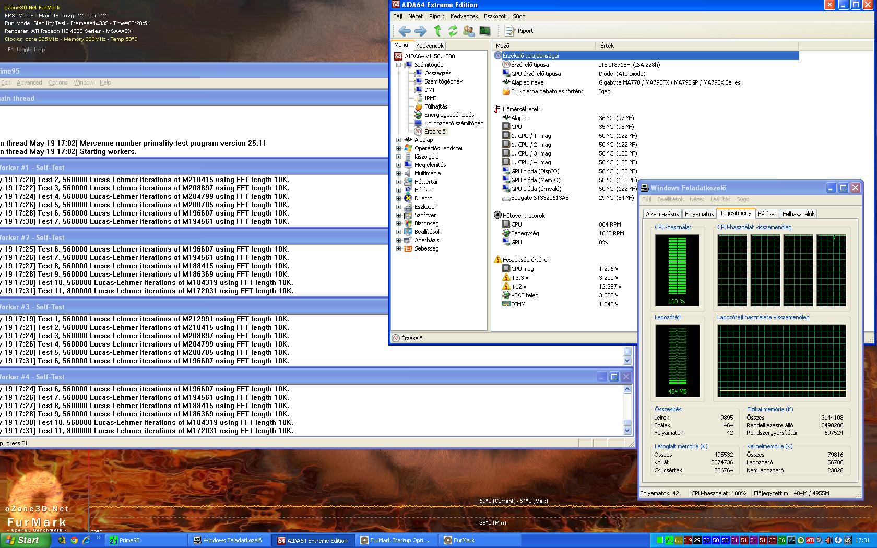The height and width of the screenshot is (548, 877).
Task: Open the Fájl menu in AIDA64
Action: click(398, 16)
